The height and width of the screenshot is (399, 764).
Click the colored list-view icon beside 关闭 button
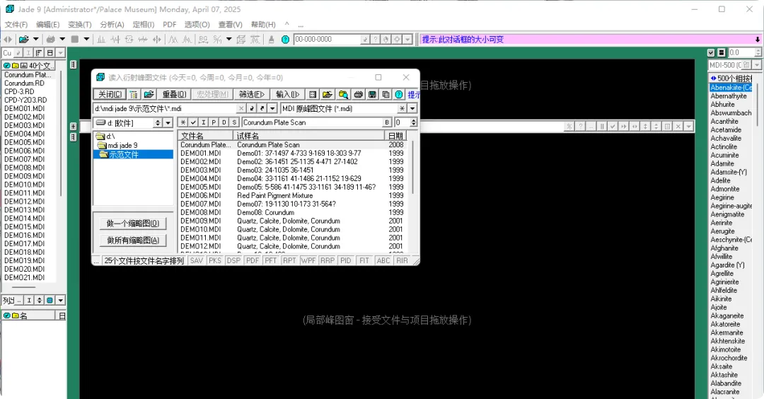point(134,95)
